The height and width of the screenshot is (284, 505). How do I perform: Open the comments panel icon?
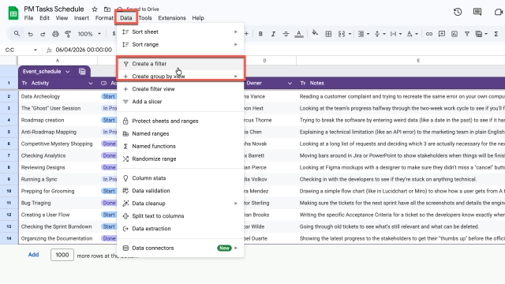477,13
